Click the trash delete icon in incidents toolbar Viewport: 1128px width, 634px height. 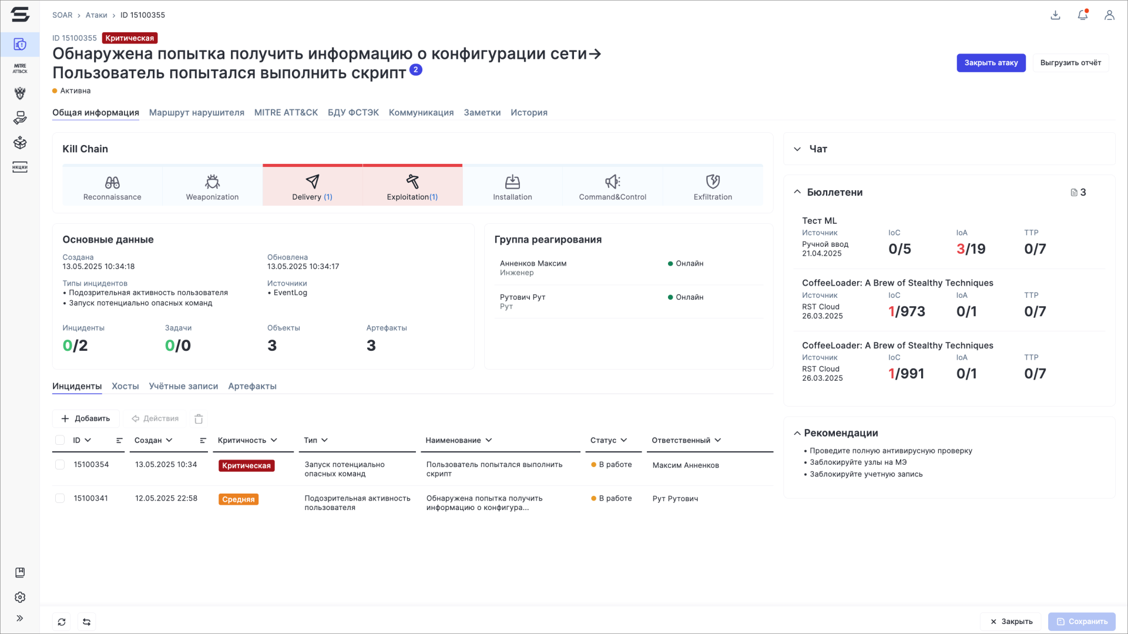pyautogui.click(x=199, y=419)
